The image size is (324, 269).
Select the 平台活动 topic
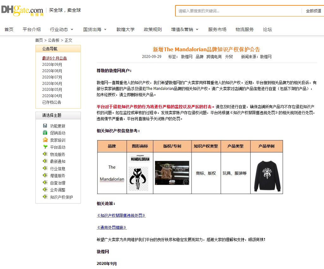[58, 147]
